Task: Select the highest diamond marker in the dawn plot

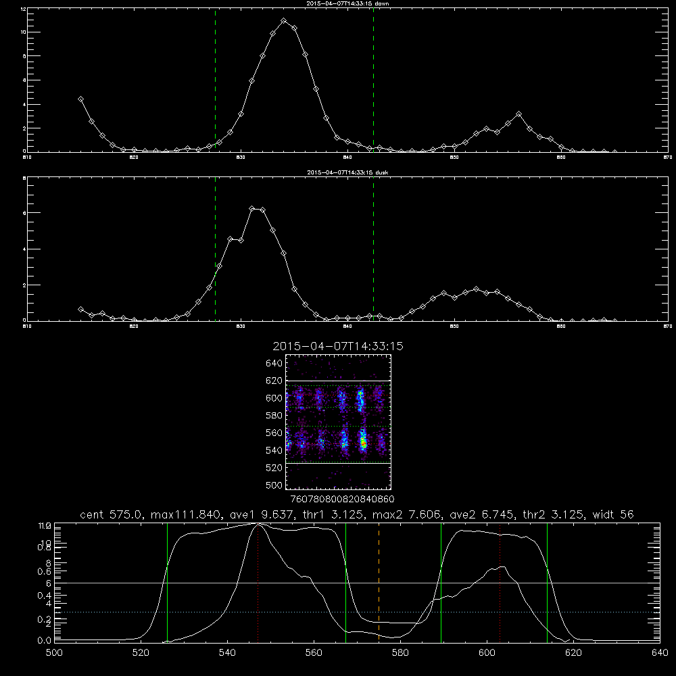Action: [283, 21]
